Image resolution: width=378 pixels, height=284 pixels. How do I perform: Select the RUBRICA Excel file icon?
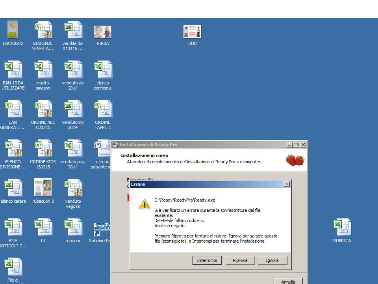pos(342,227)
